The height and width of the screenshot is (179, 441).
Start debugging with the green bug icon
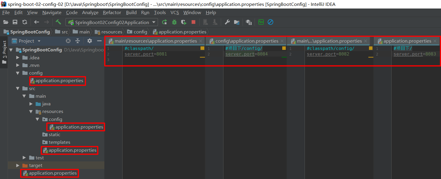pos(174,22)
